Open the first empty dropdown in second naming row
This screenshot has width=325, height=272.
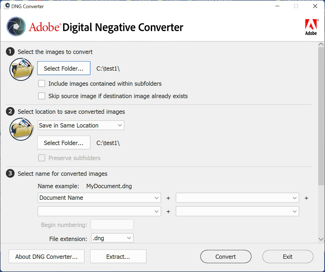tap(99, 211)
